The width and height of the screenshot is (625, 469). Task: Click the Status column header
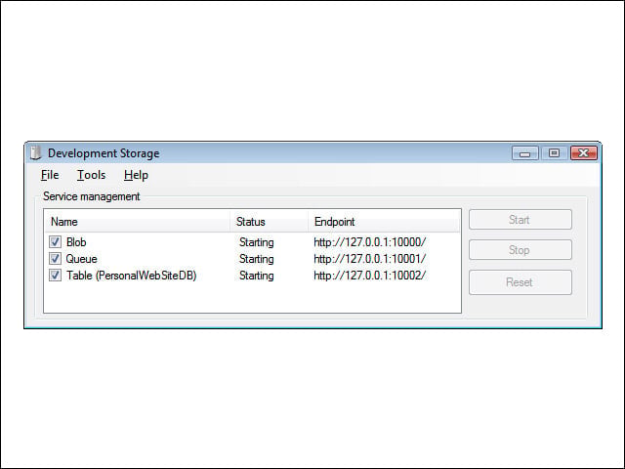(270, 222)
